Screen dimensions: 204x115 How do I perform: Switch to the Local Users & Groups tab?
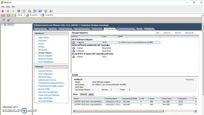coord(126,29)
